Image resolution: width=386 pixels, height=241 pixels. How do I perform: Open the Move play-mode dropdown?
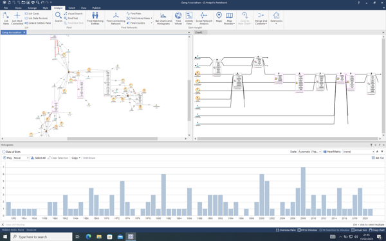[x=21, y=158]
